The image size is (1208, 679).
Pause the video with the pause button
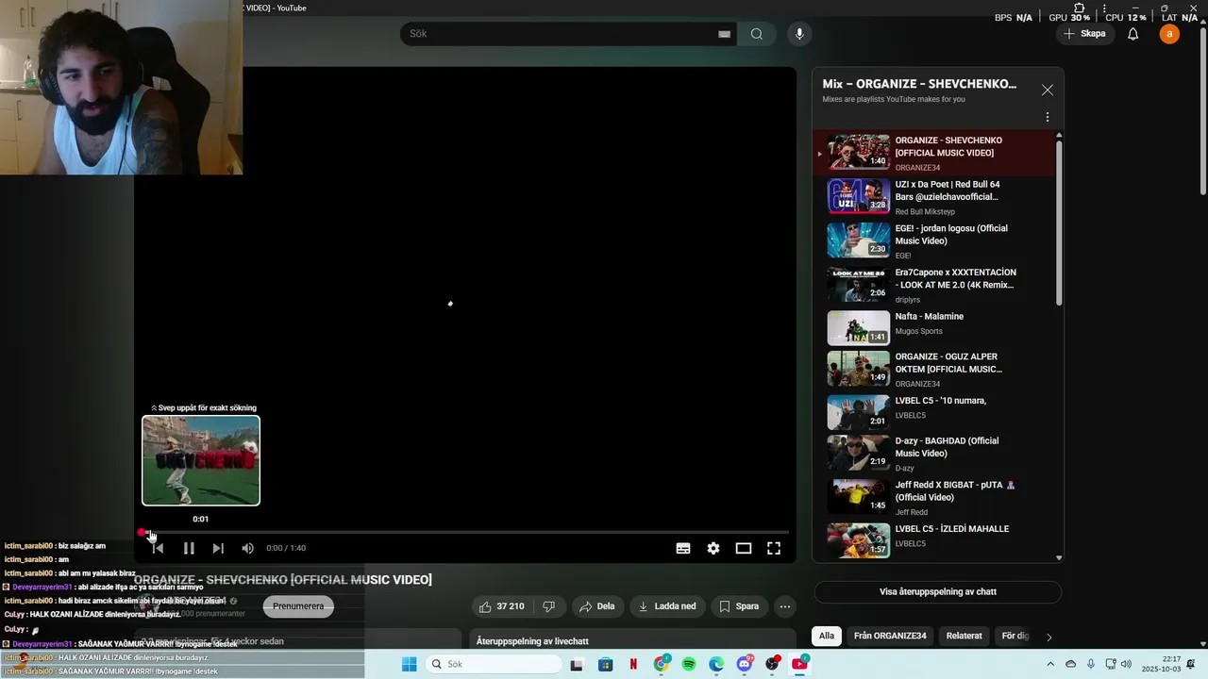pyautogui.click(x=189, y=548)
